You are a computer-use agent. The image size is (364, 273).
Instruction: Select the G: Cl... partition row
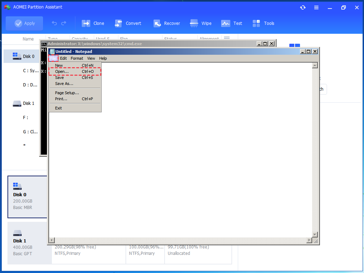coord(30,132)
